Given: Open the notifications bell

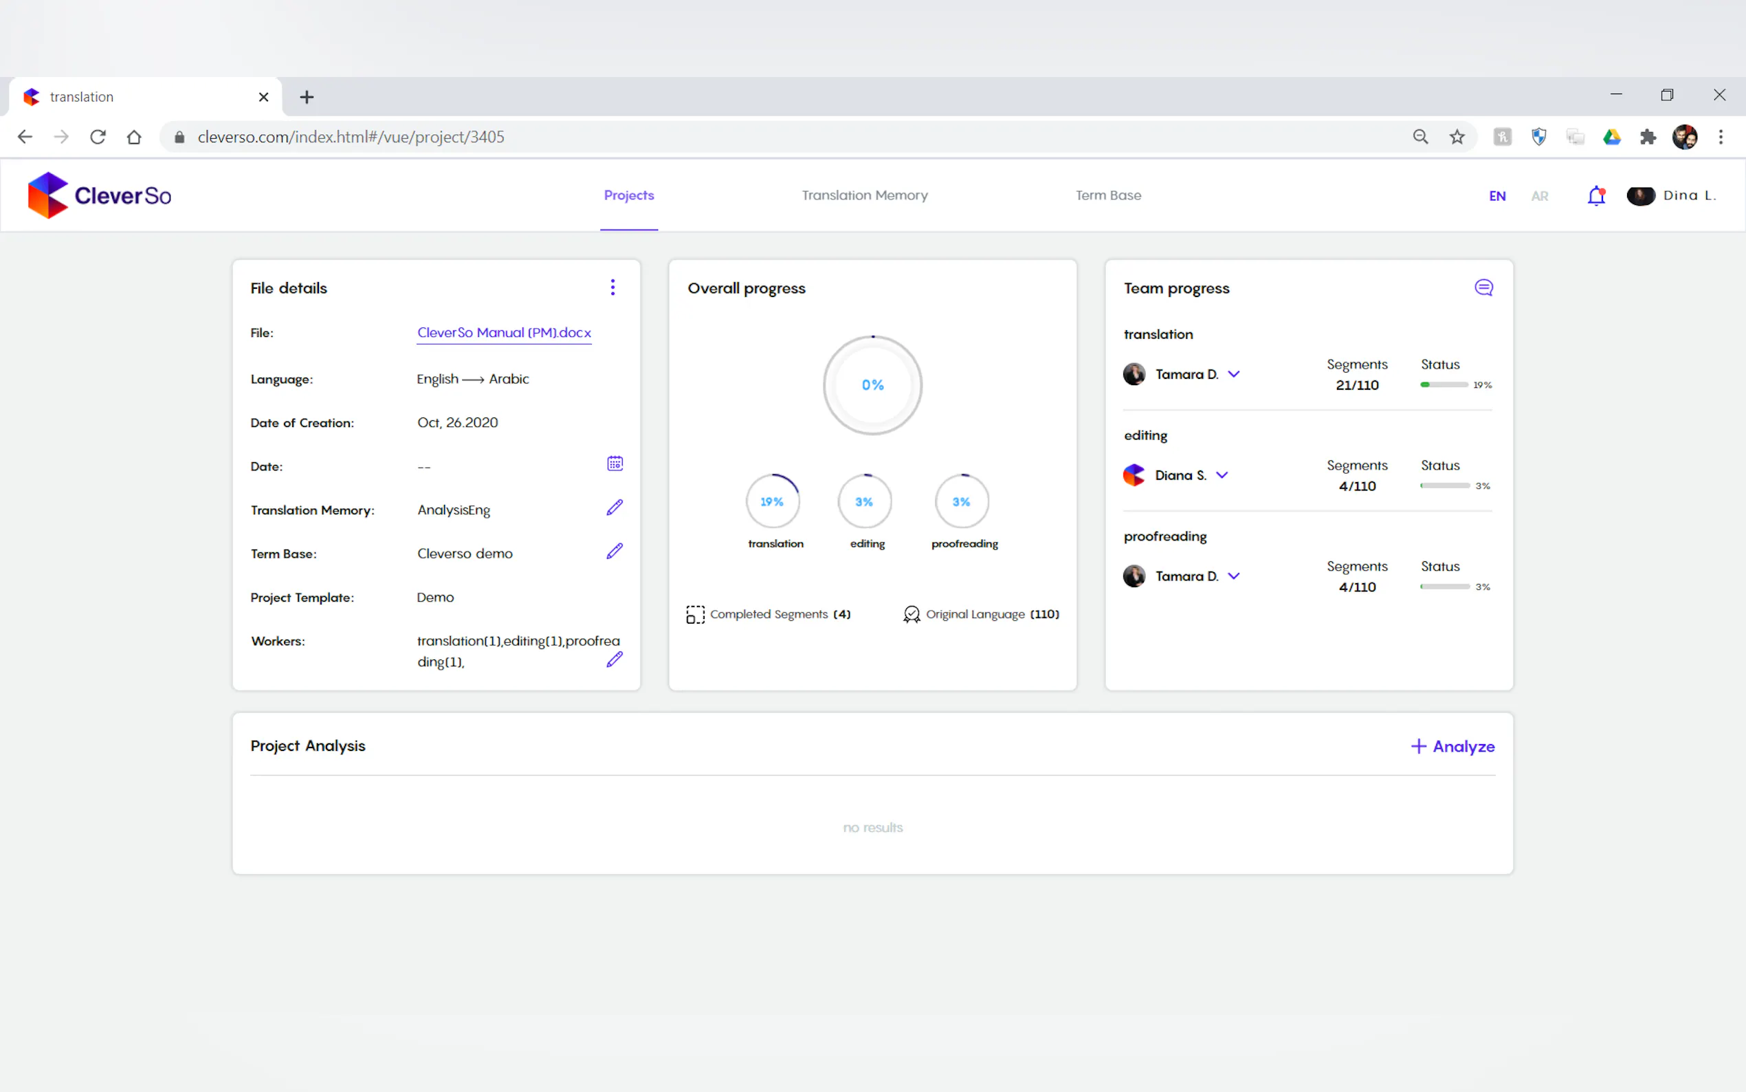Looking at the screenshot, I should [1596, 196].
